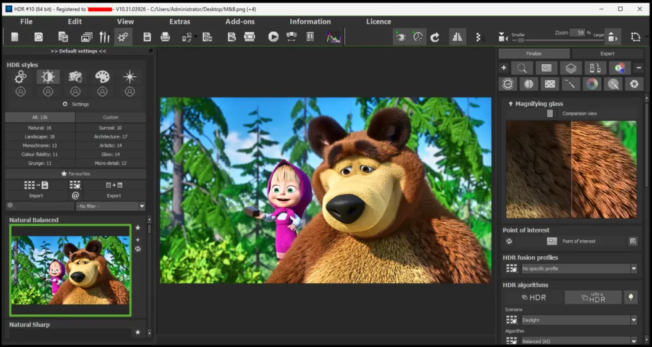Open the Algorithm Balanced (AI) dropdown

point(579,341)
